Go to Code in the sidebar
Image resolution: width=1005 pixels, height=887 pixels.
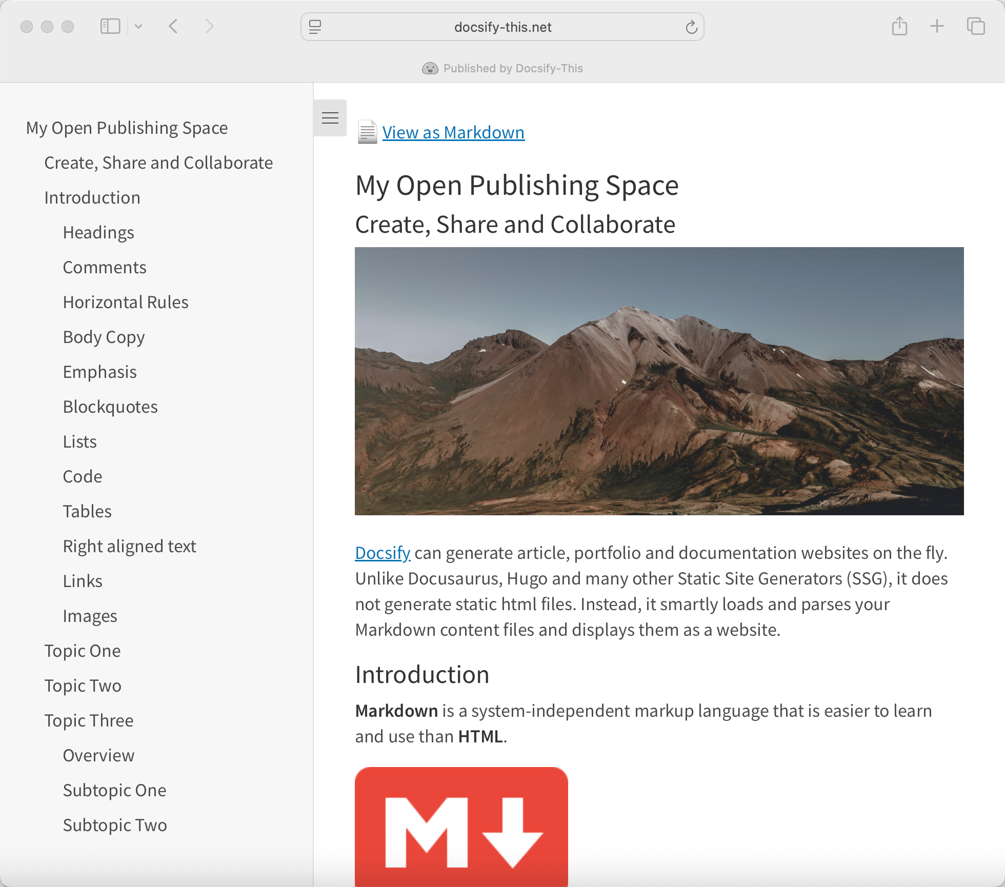pyautogui.click(x=83, y=476)
